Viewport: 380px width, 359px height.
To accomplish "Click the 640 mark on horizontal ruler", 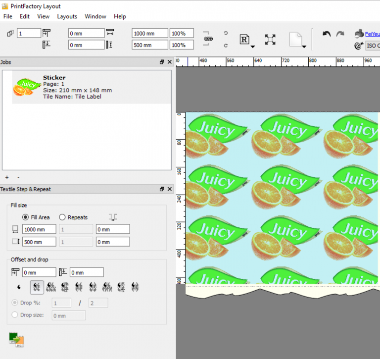I will click(x=258, y=60).
